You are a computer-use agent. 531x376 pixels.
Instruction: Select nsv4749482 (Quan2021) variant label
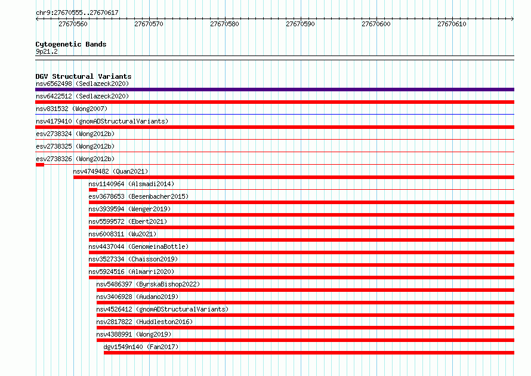click(x=111, y=171)
